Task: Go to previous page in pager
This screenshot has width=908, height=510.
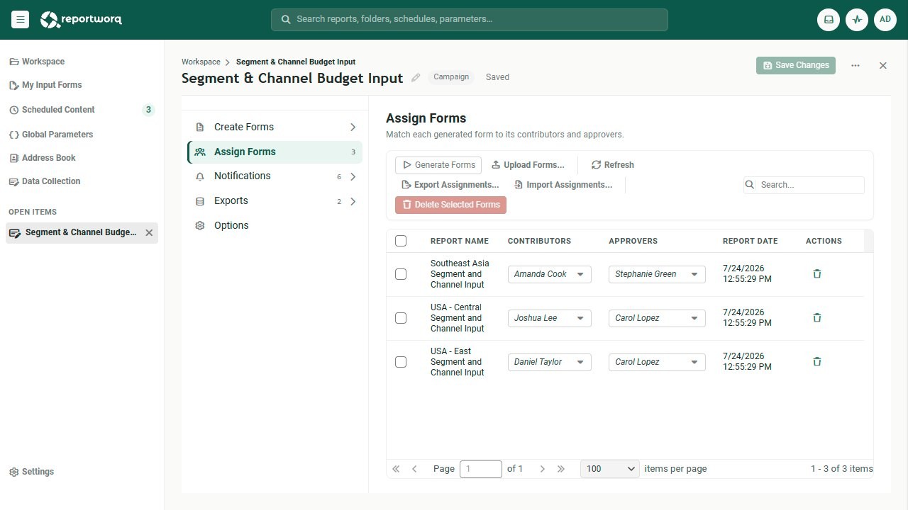Action: click(x=414, y=469)
